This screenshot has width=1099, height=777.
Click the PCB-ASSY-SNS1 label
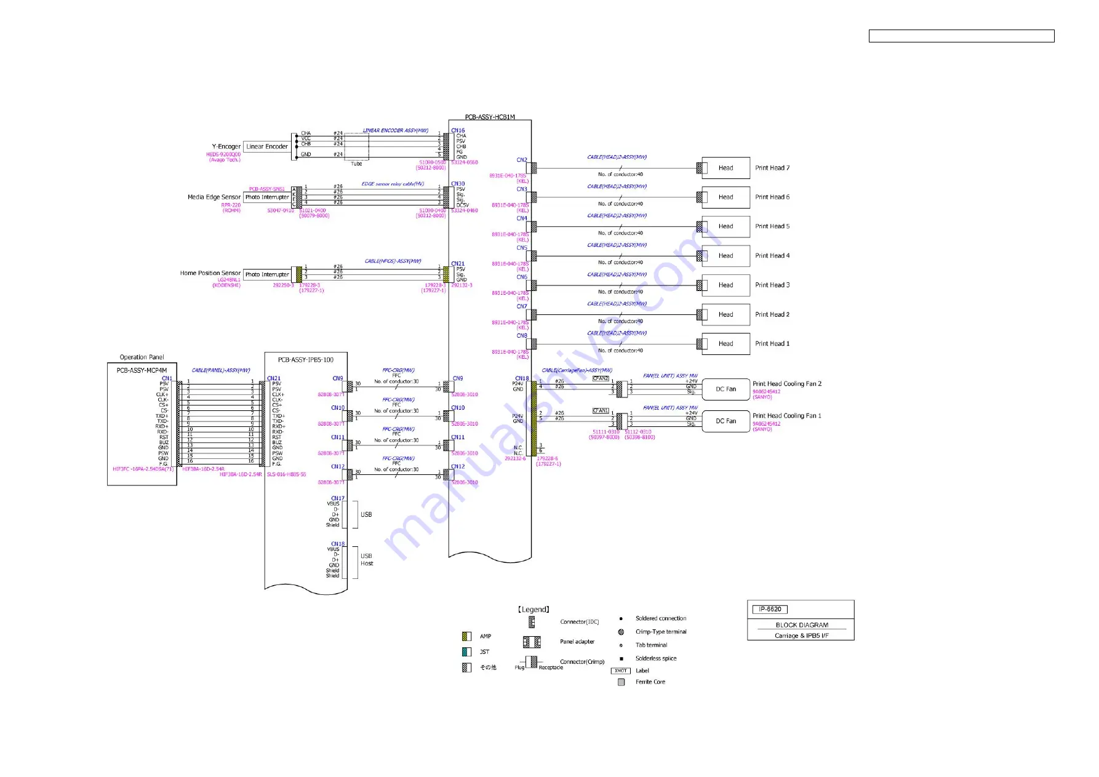[x=267, y=189]
